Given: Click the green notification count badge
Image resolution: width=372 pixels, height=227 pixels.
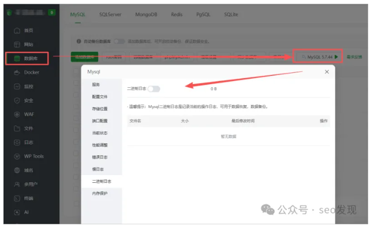Looking at the screenshot, I should [52, 12].
